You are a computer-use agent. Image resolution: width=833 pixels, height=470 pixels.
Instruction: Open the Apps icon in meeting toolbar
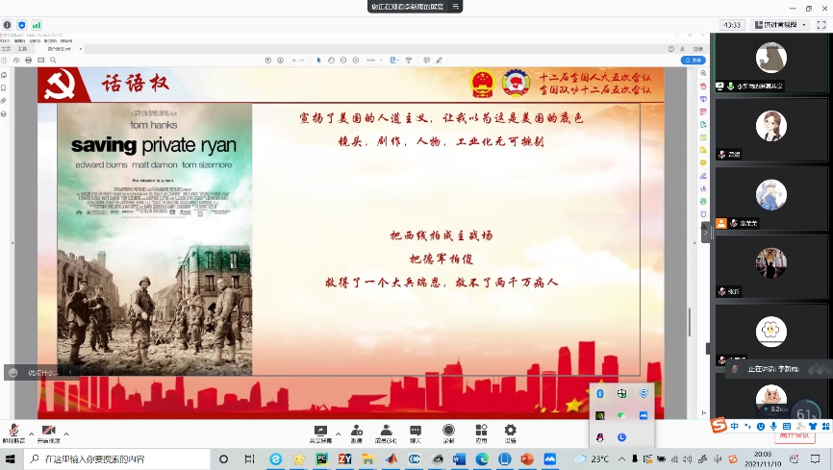tap(481, 433)
